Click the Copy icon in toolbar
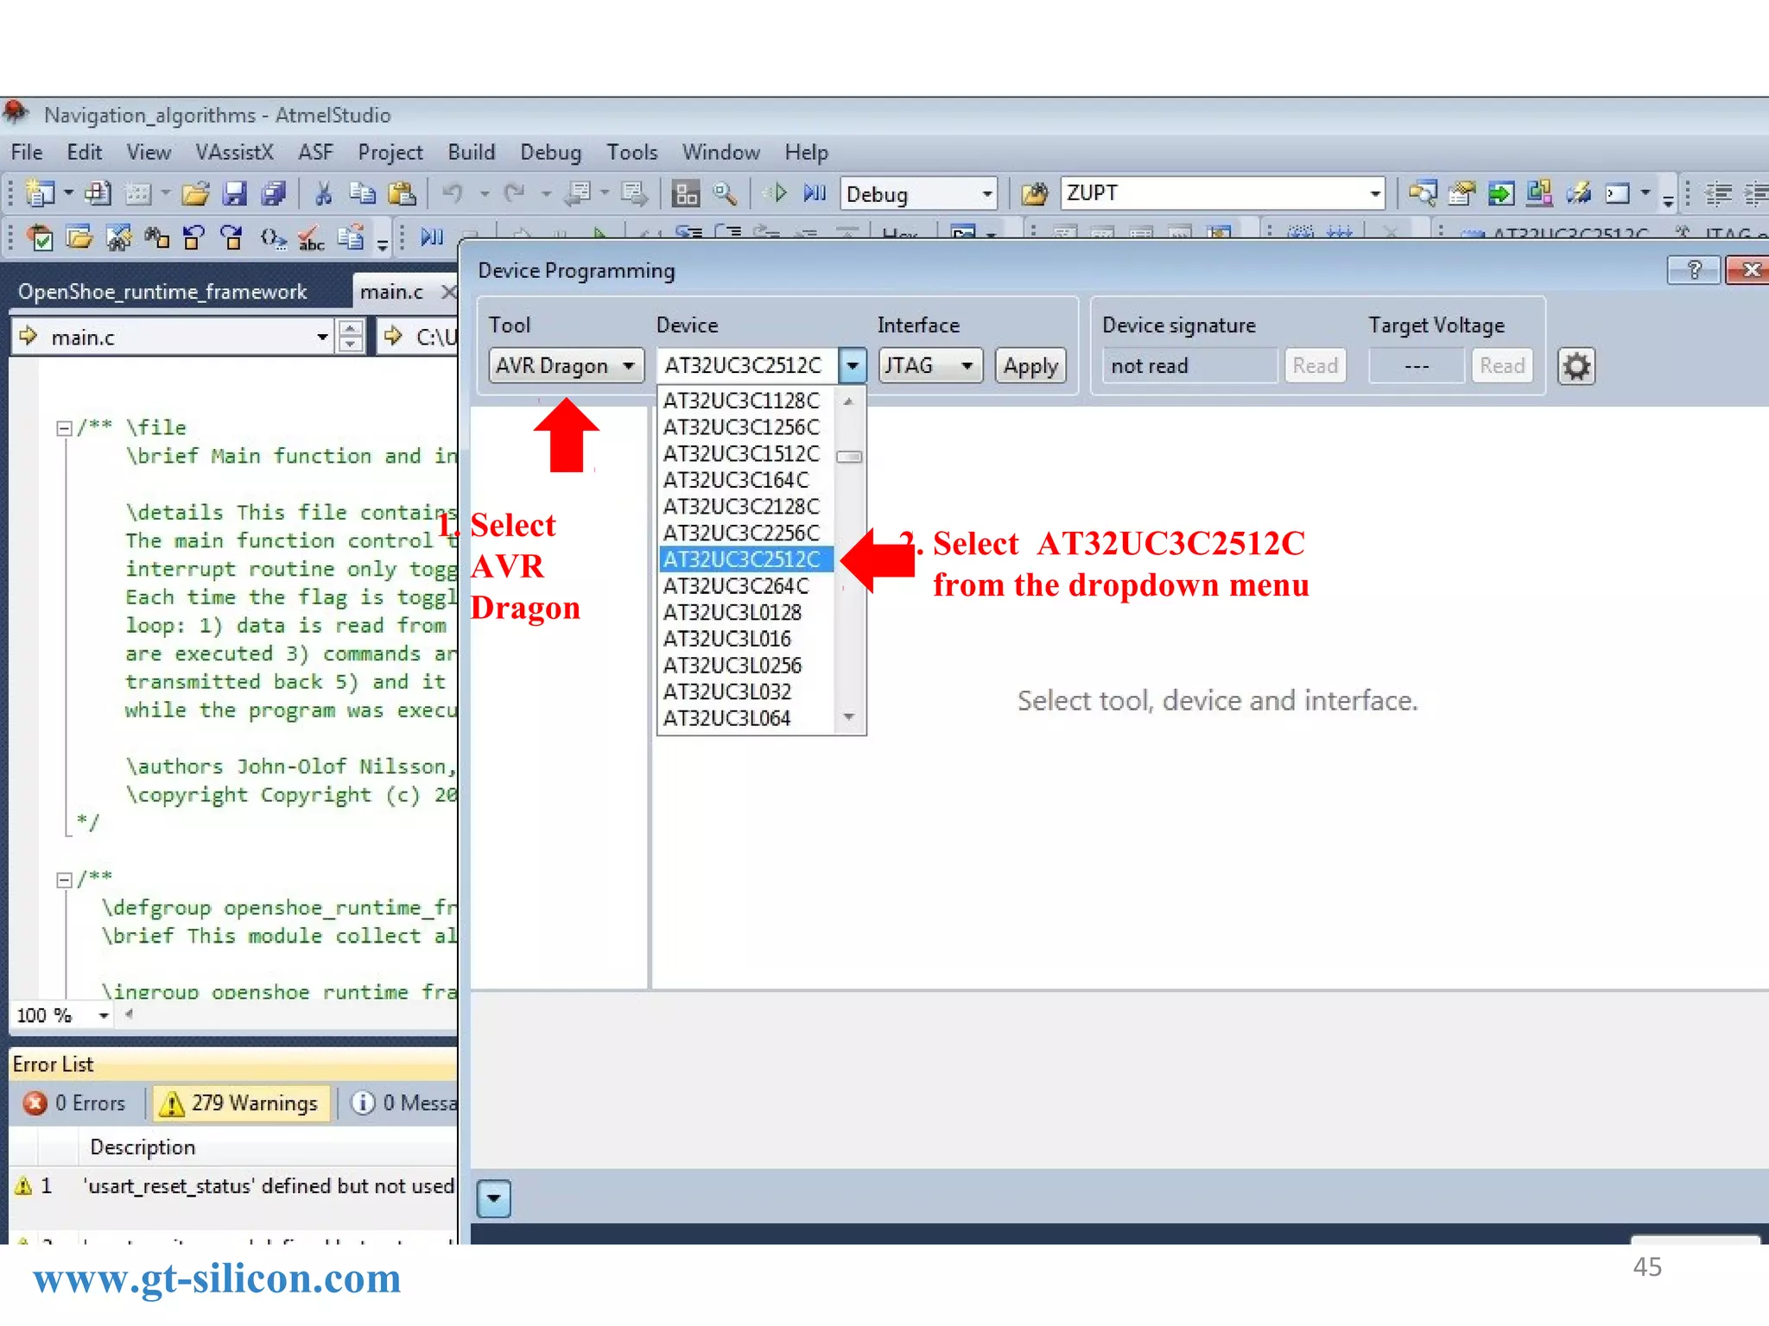Viewport: 1769px width, 1326px height. click(x=362, y=193)
